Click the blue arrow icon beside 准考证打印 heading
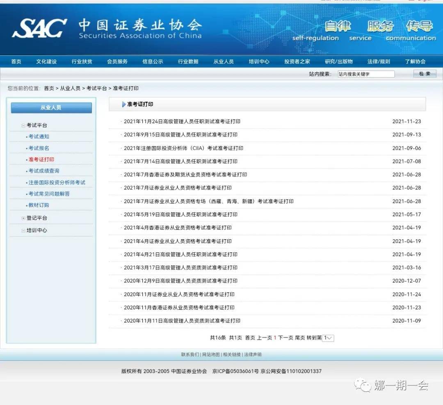Image resolution: width=443 pixels, height=405 pixels. coord(124,104)
